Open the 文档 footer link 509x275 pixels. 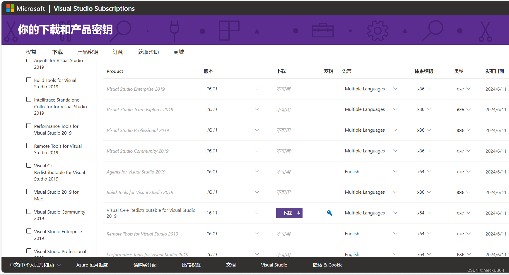point(231,265)
